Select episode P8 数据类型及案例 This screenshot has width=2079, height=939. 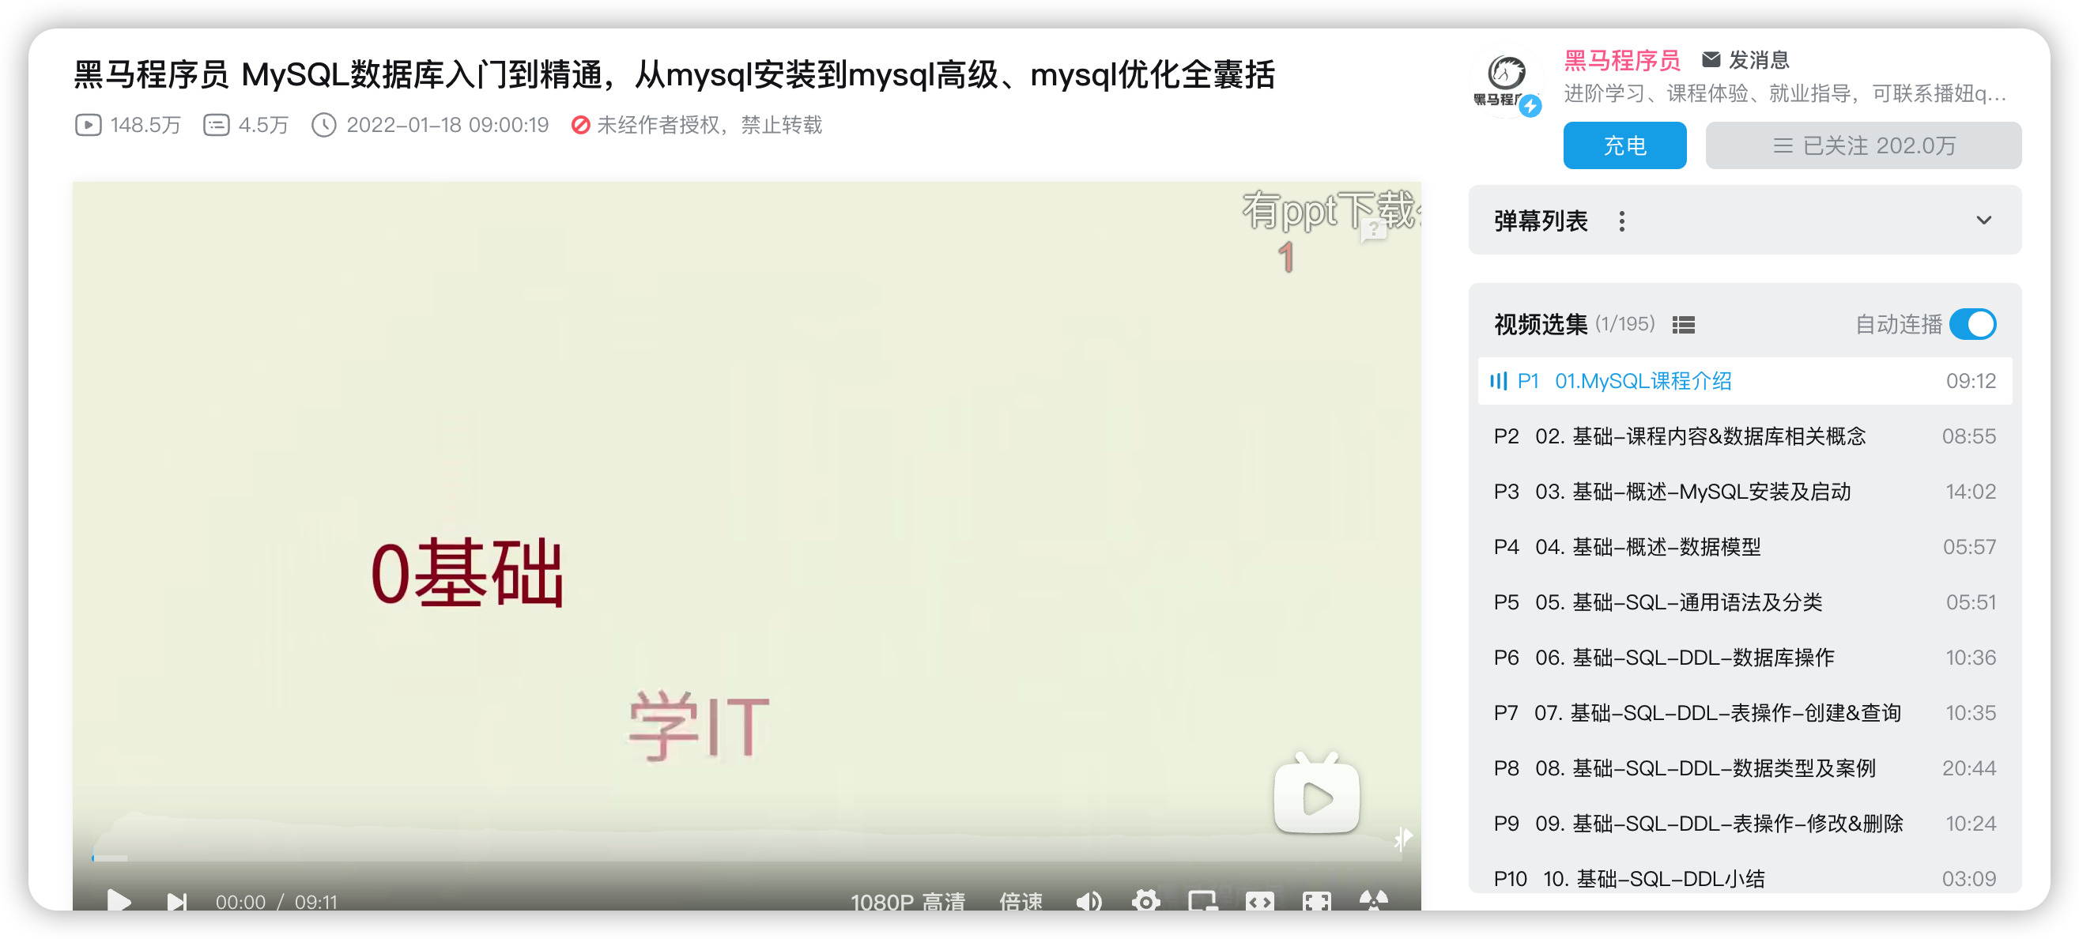(1745, 768)
